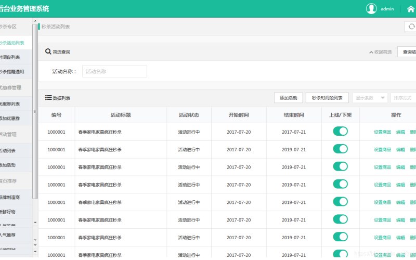Go to home via the house icon

click(411, 9)
